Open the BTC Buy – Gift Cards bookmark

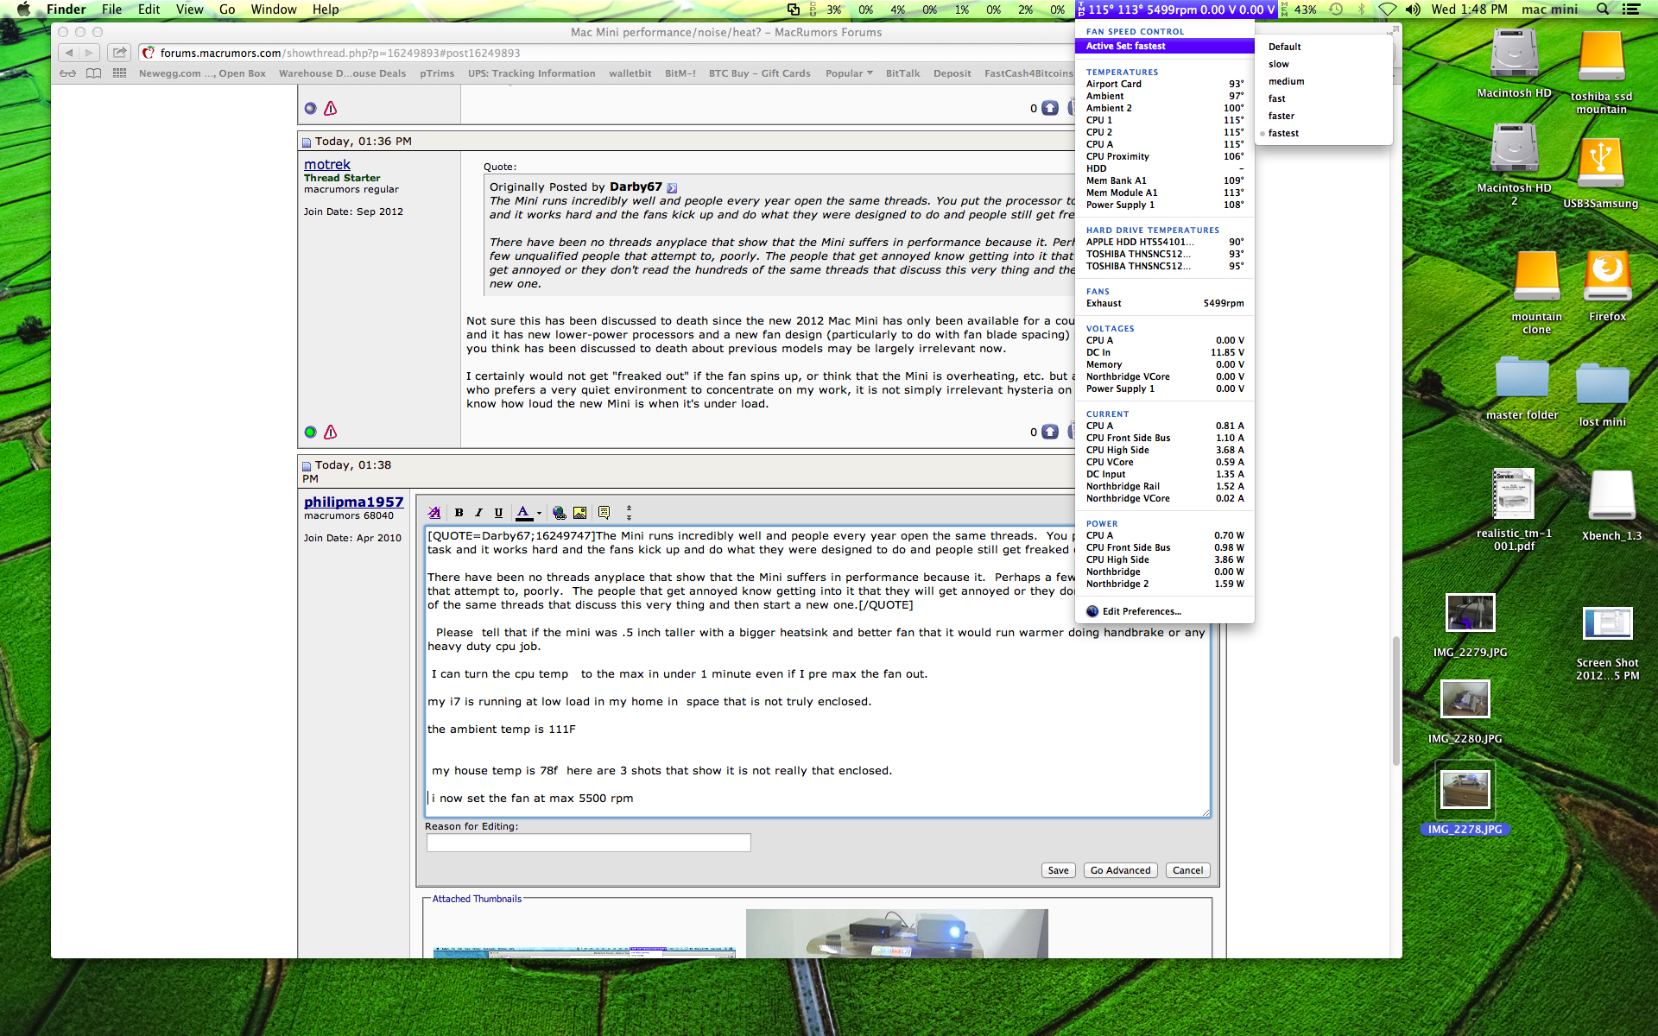[759, 73]
